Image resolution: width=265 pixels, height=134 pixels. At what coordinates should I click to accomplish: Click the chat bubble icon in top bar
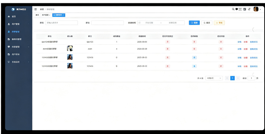point(237,9)
